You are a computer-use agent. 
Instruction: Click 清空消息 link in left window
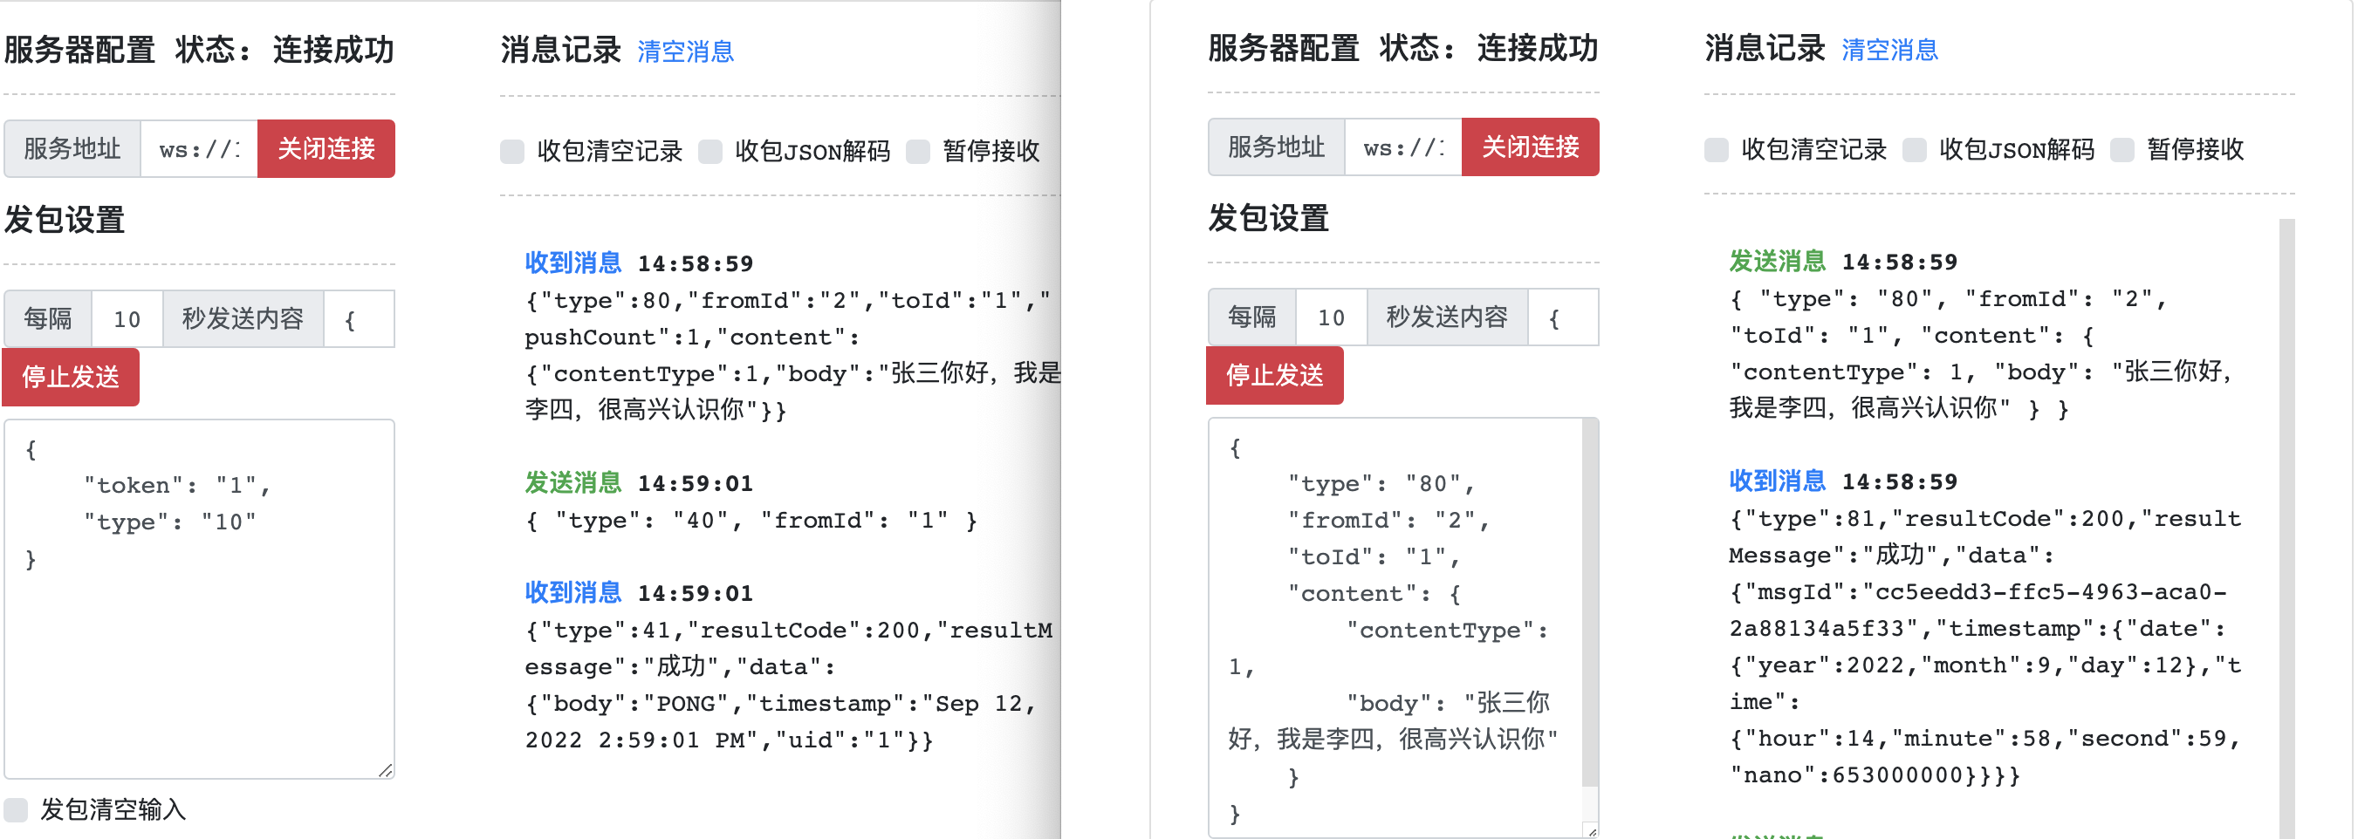click(685, 52)
